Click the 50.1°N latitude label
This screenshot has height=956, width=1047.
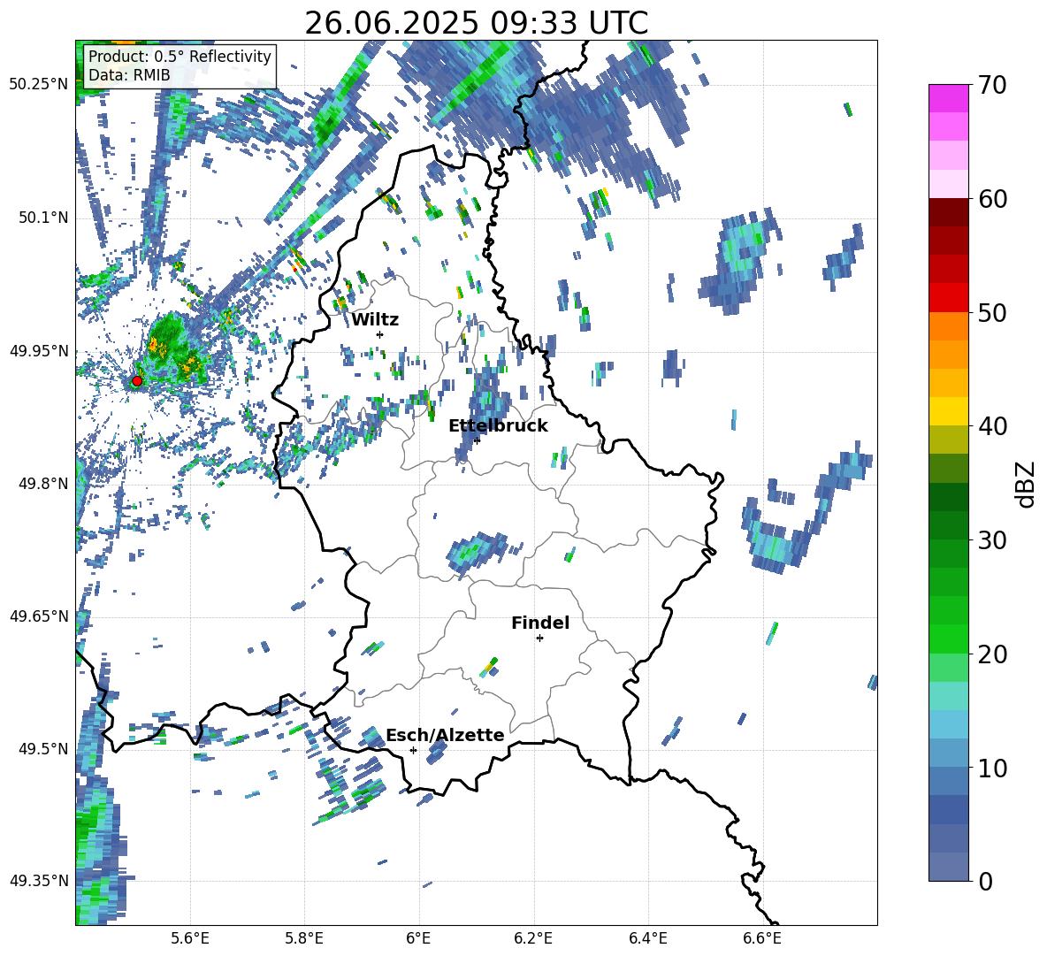pos(42,218)
